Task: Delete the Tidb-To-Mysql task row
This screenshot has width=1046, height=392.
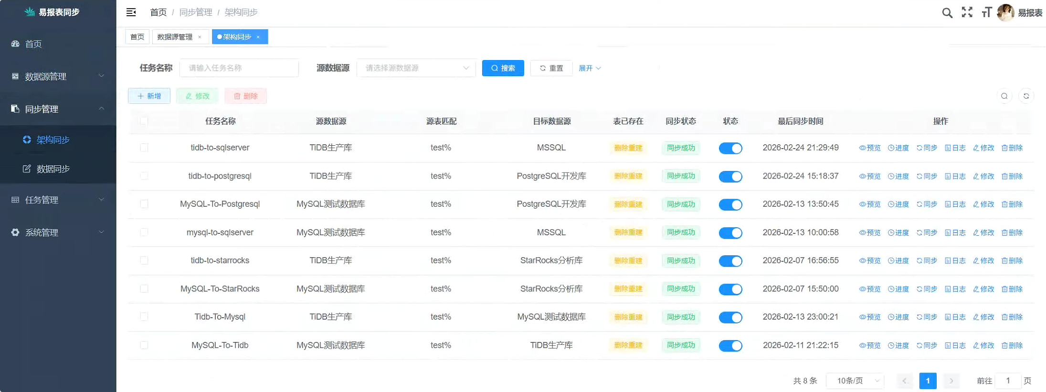Action: (1012, 317)
